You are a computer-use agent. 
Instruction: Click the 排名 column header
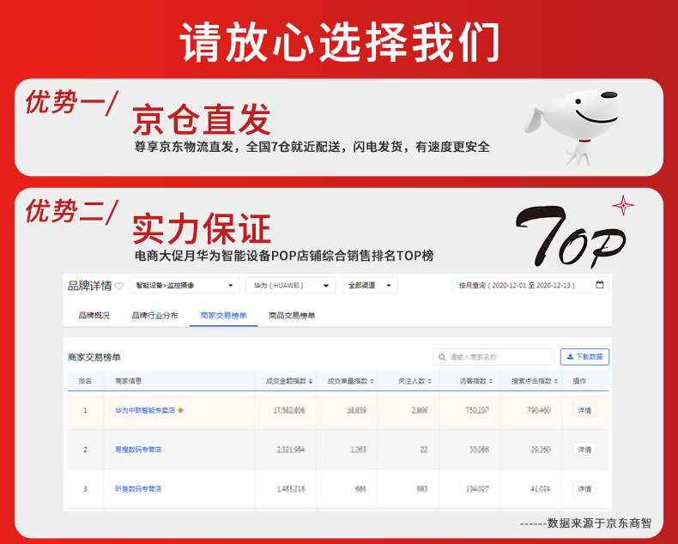(x=85, y=381)
